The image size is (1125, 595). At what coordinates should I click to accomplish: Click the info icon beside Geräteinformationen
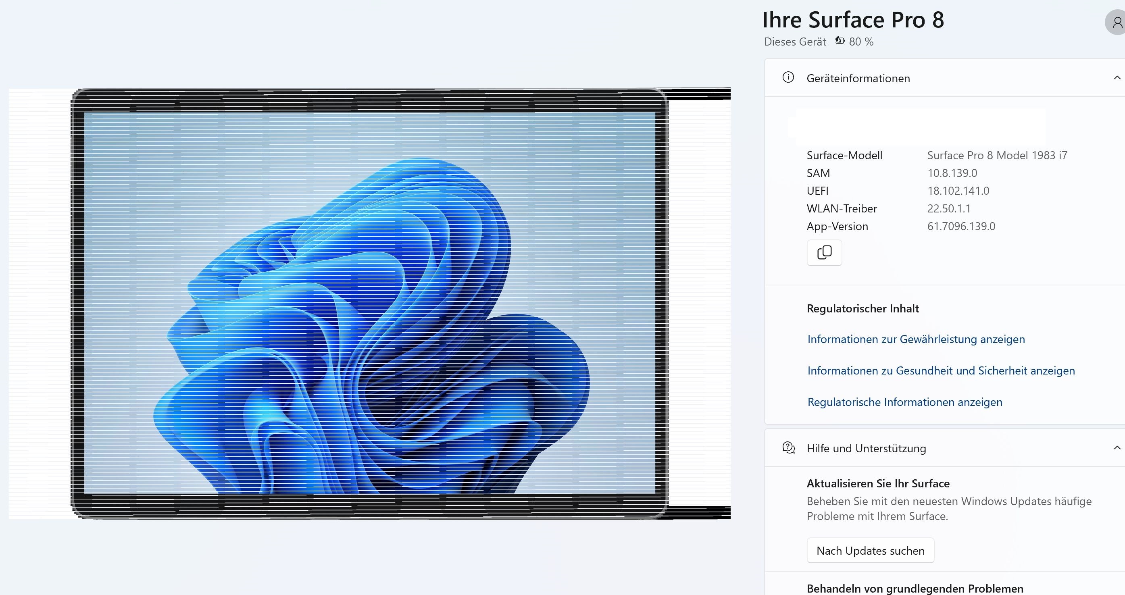[788, 78]
